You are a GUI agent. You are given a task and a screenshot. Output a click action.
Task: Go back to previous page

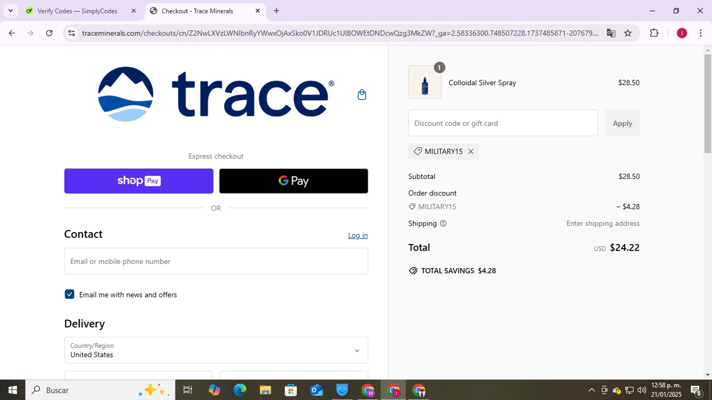12,33
